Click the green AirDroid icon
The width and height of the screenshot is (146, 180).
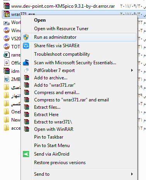[26, 154]
